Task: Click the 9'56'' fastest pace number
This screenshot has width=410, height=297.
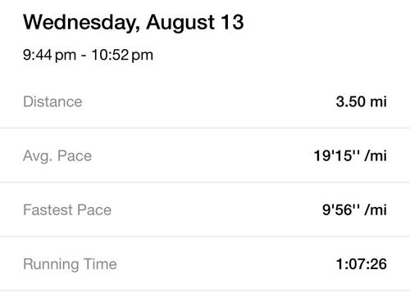Action: click(x=341, y=210)
